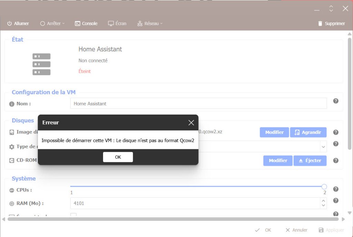Click Modifier for the CD-ROM
The image size is (353, 237).
[278, 161]
